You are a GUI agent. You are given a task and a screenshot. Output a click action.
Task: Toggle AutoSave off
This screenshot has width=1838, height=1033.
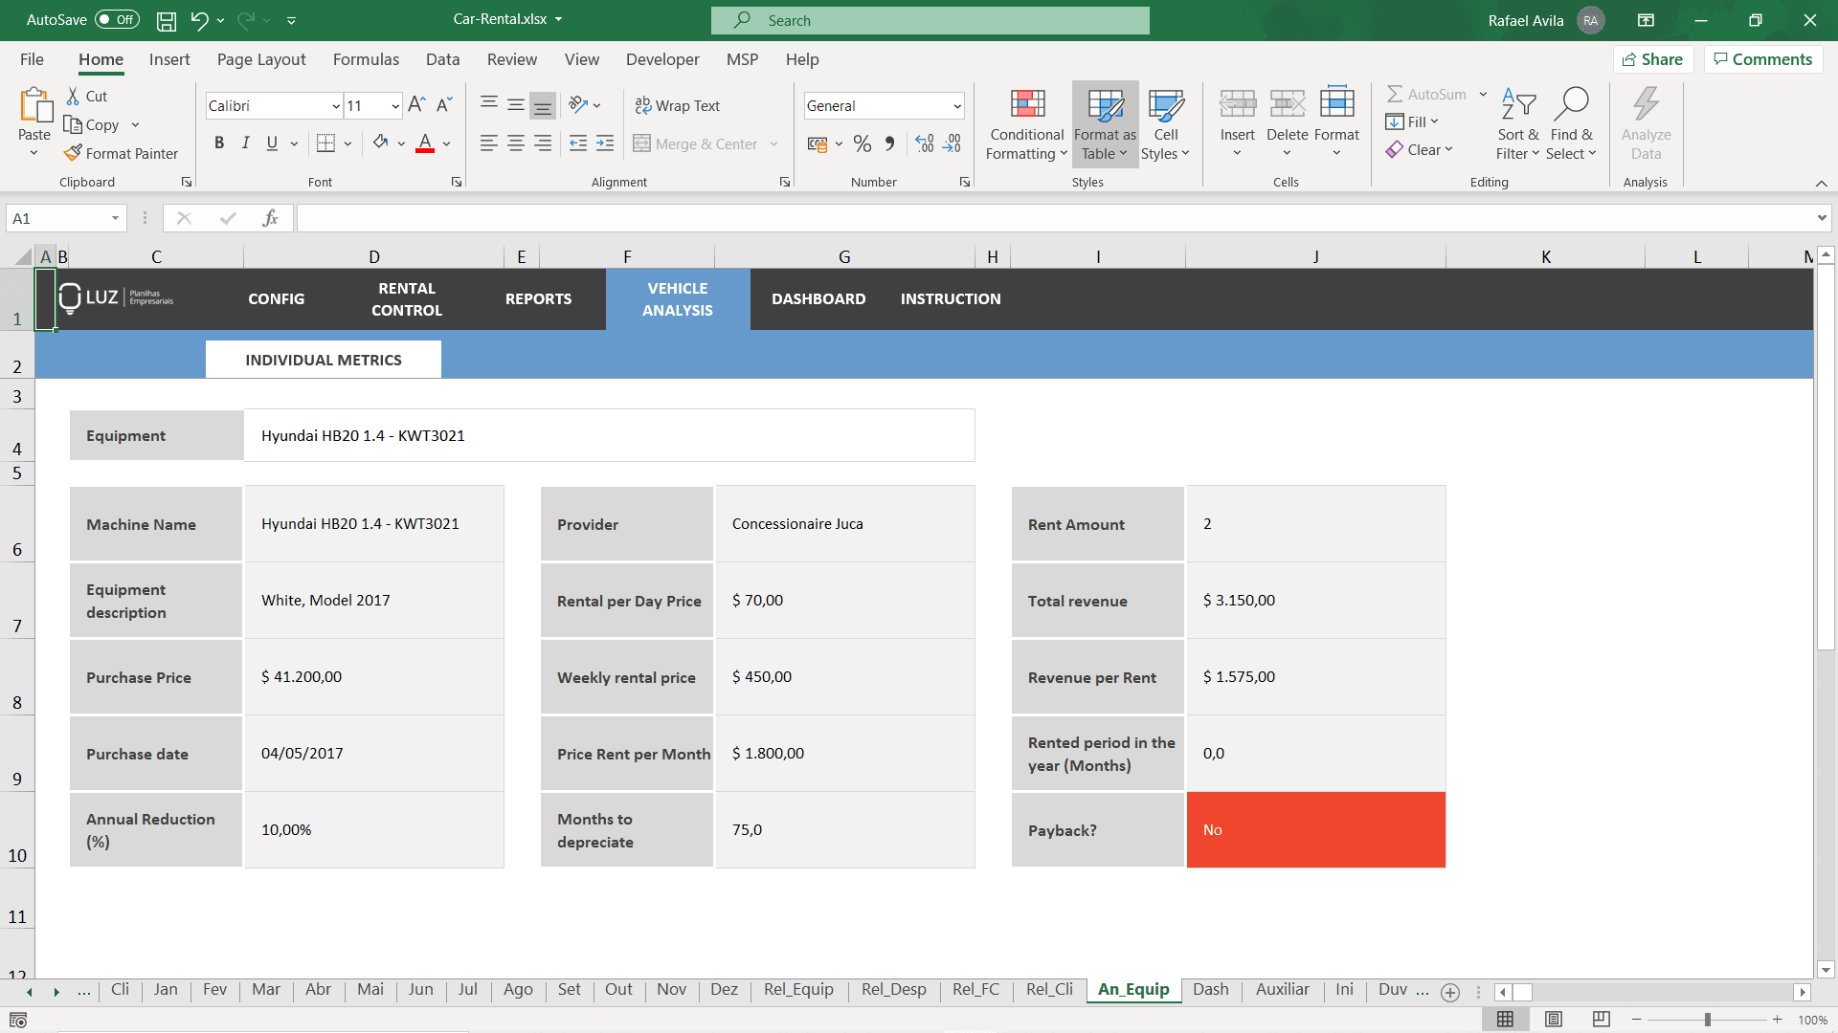coord(115,19)
